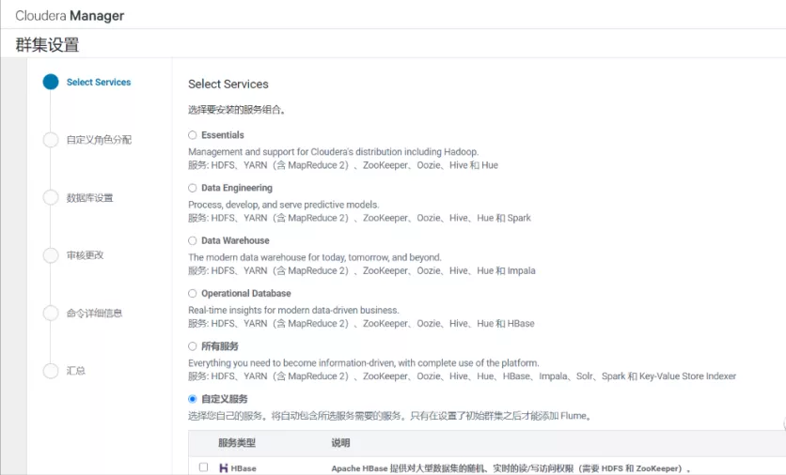
Task: Choose the Data Engineering option
Action: [x=193, y=188]
